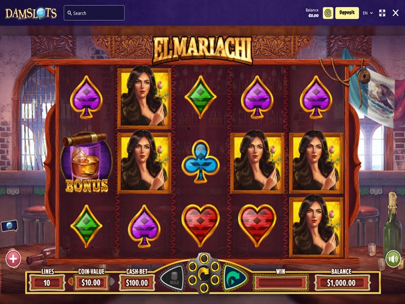Mute sound with the green speaker icon
Screen dimensions: 405x304
click(393, 259)
